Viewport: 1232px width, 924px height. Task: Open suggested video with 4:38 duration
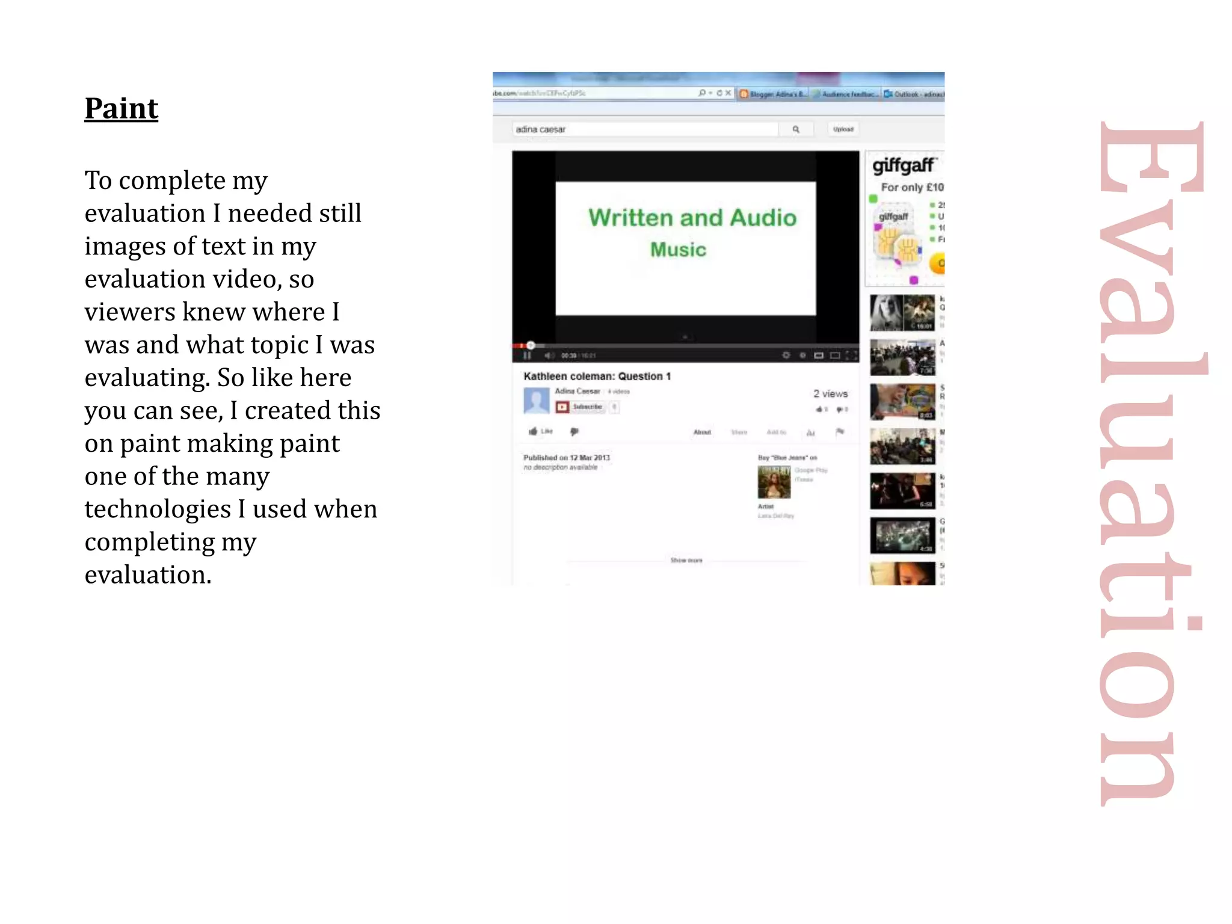coord(902,535)
